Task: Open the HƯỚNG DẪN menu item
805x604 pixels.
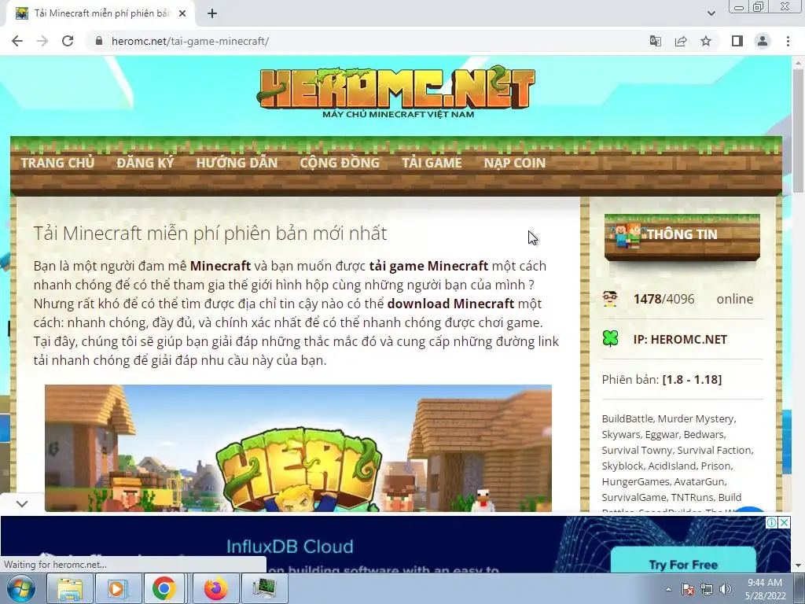Action: pos(237,163)
